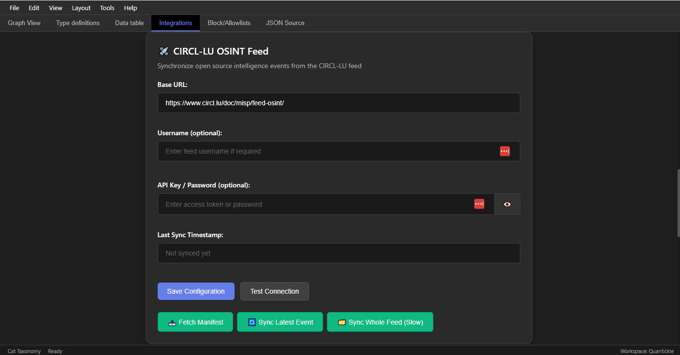Image resolution: width=680 pixels, height=355 pixels.
Task: Click the Last Sync Timestamp field
Action: coord(339,253)
